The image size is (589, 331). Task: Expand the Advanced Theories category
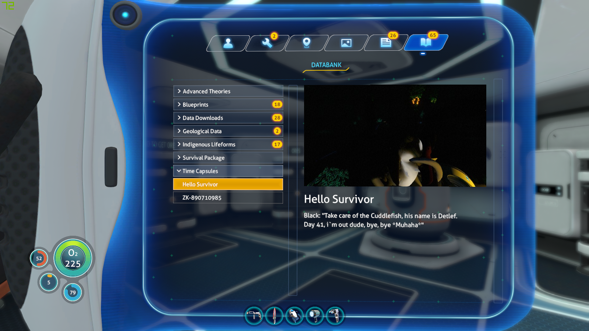228,91
